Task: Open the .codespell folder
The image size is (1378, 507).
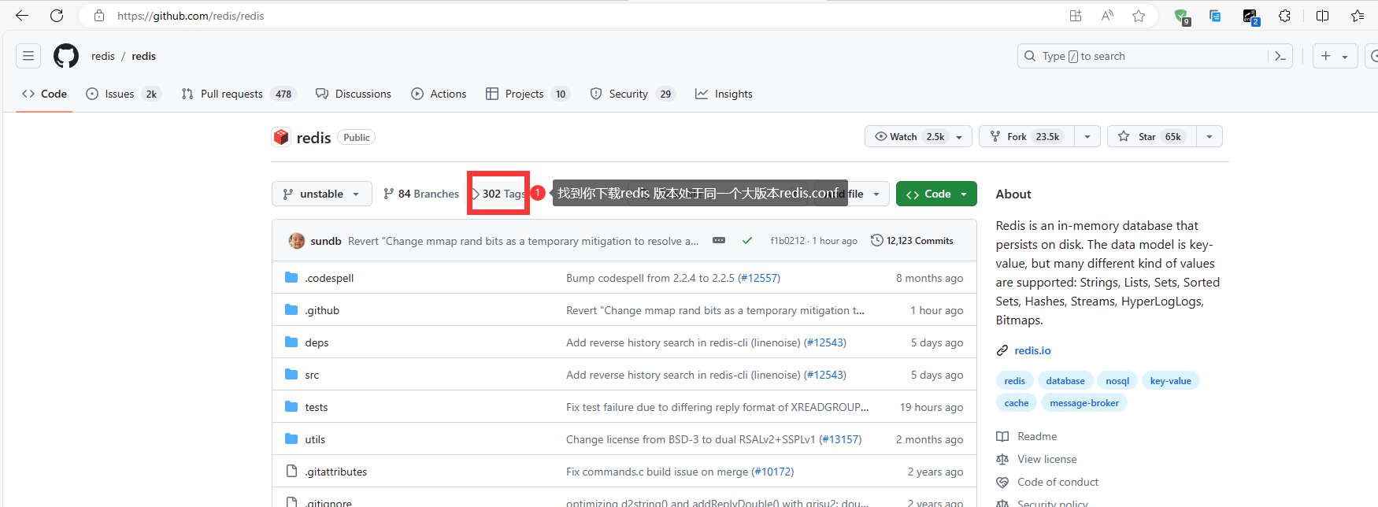Action: tap(329, 278)
